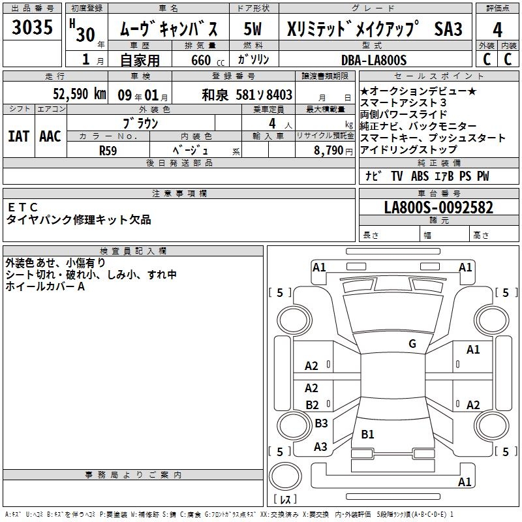This screenshot has width=522, height=522.
Task: Click the grade Xリミテッドメイクアップ SA3
Action: coord(375,29)
